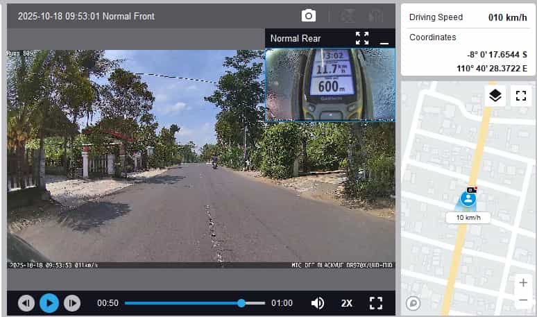Click the map logo icon at bottom left
This screenshot has width=537, height=317.
point(413,303)
